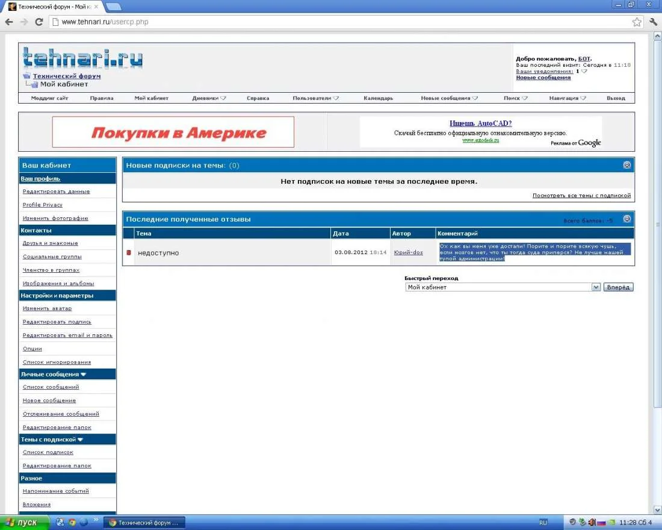662x530 pixels.
Task: Click the volume speaker tray icon
Action: tap(592, 523)
